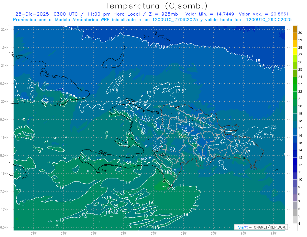Click the '17N' latitude axis label
307x237 pixels.
point(4,209)
